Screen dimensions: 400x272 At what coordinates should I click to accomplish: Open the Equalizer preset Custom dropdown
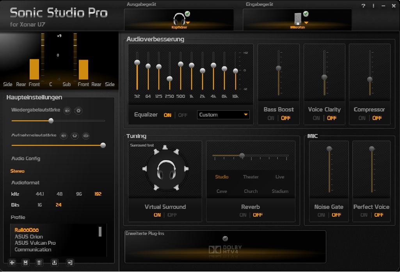[x=223, y=115]
